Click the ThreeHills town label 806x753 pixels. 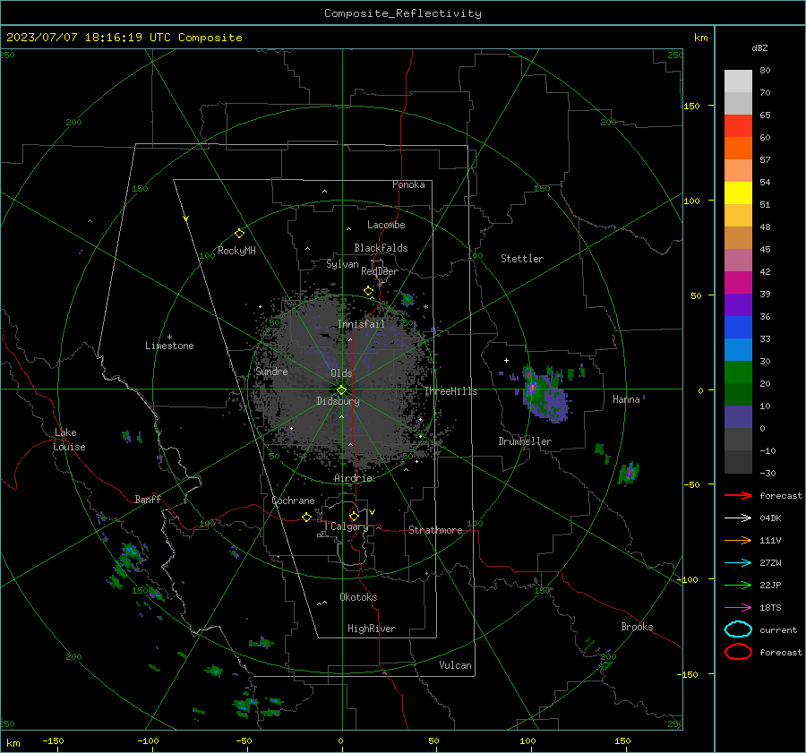tap(450, 391)
